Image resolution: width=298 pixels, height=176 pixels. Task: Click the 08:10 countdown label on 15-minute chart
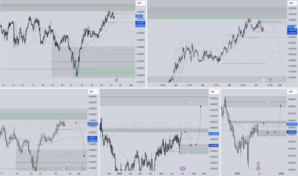tap(291, 27)
